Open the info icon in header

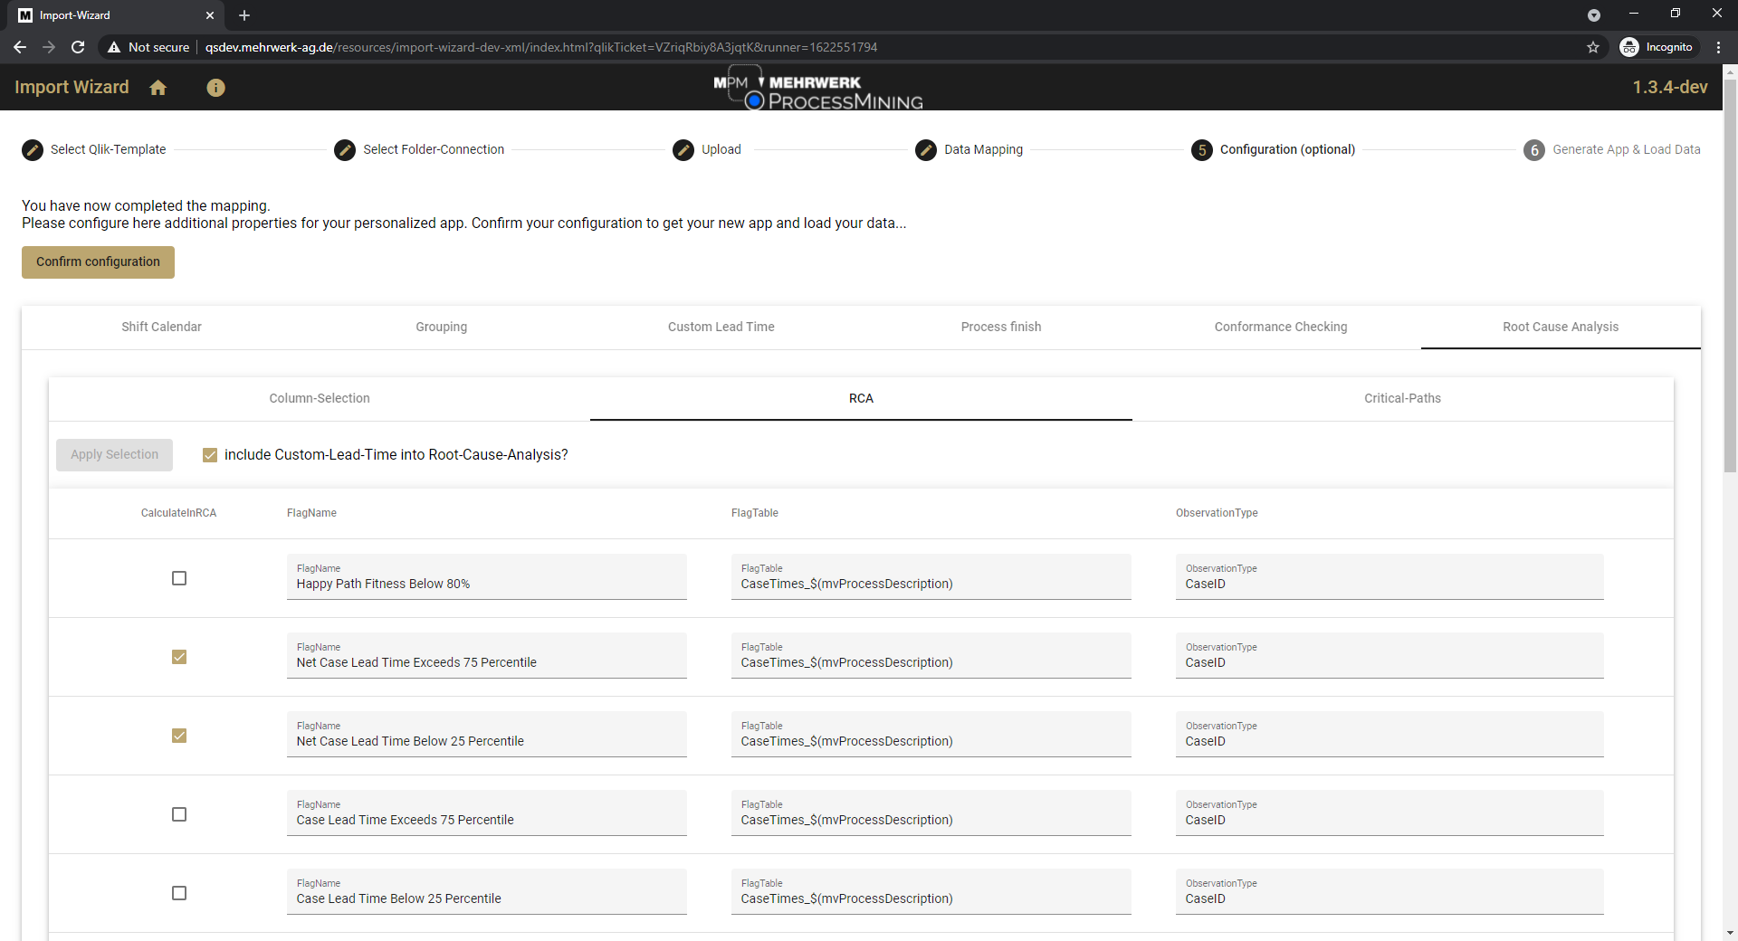coord(215,88)
